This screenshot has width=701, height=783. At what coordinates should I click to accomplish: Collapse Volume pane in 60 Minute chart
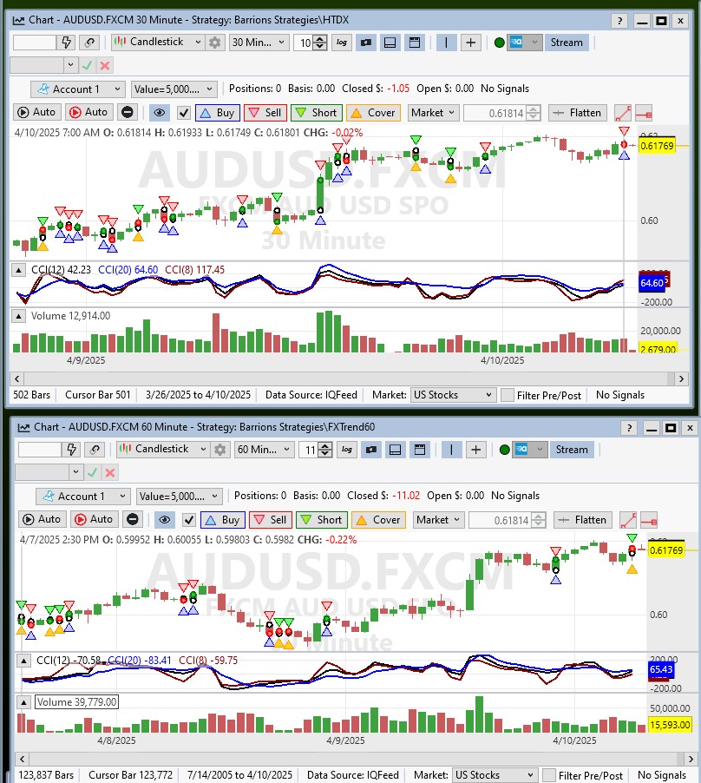[x=23, y=702]
